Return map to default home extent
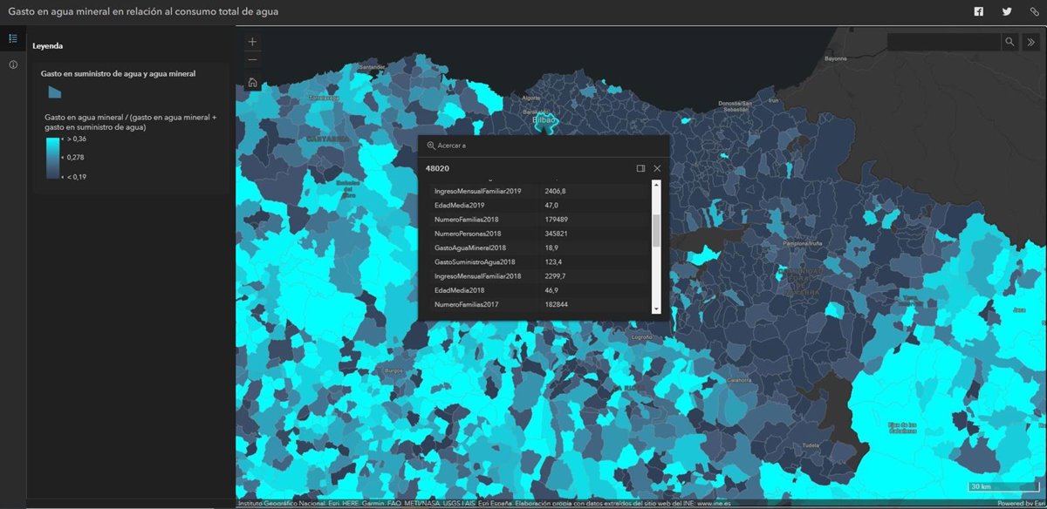1047x509 pixels. pos(252,83)
